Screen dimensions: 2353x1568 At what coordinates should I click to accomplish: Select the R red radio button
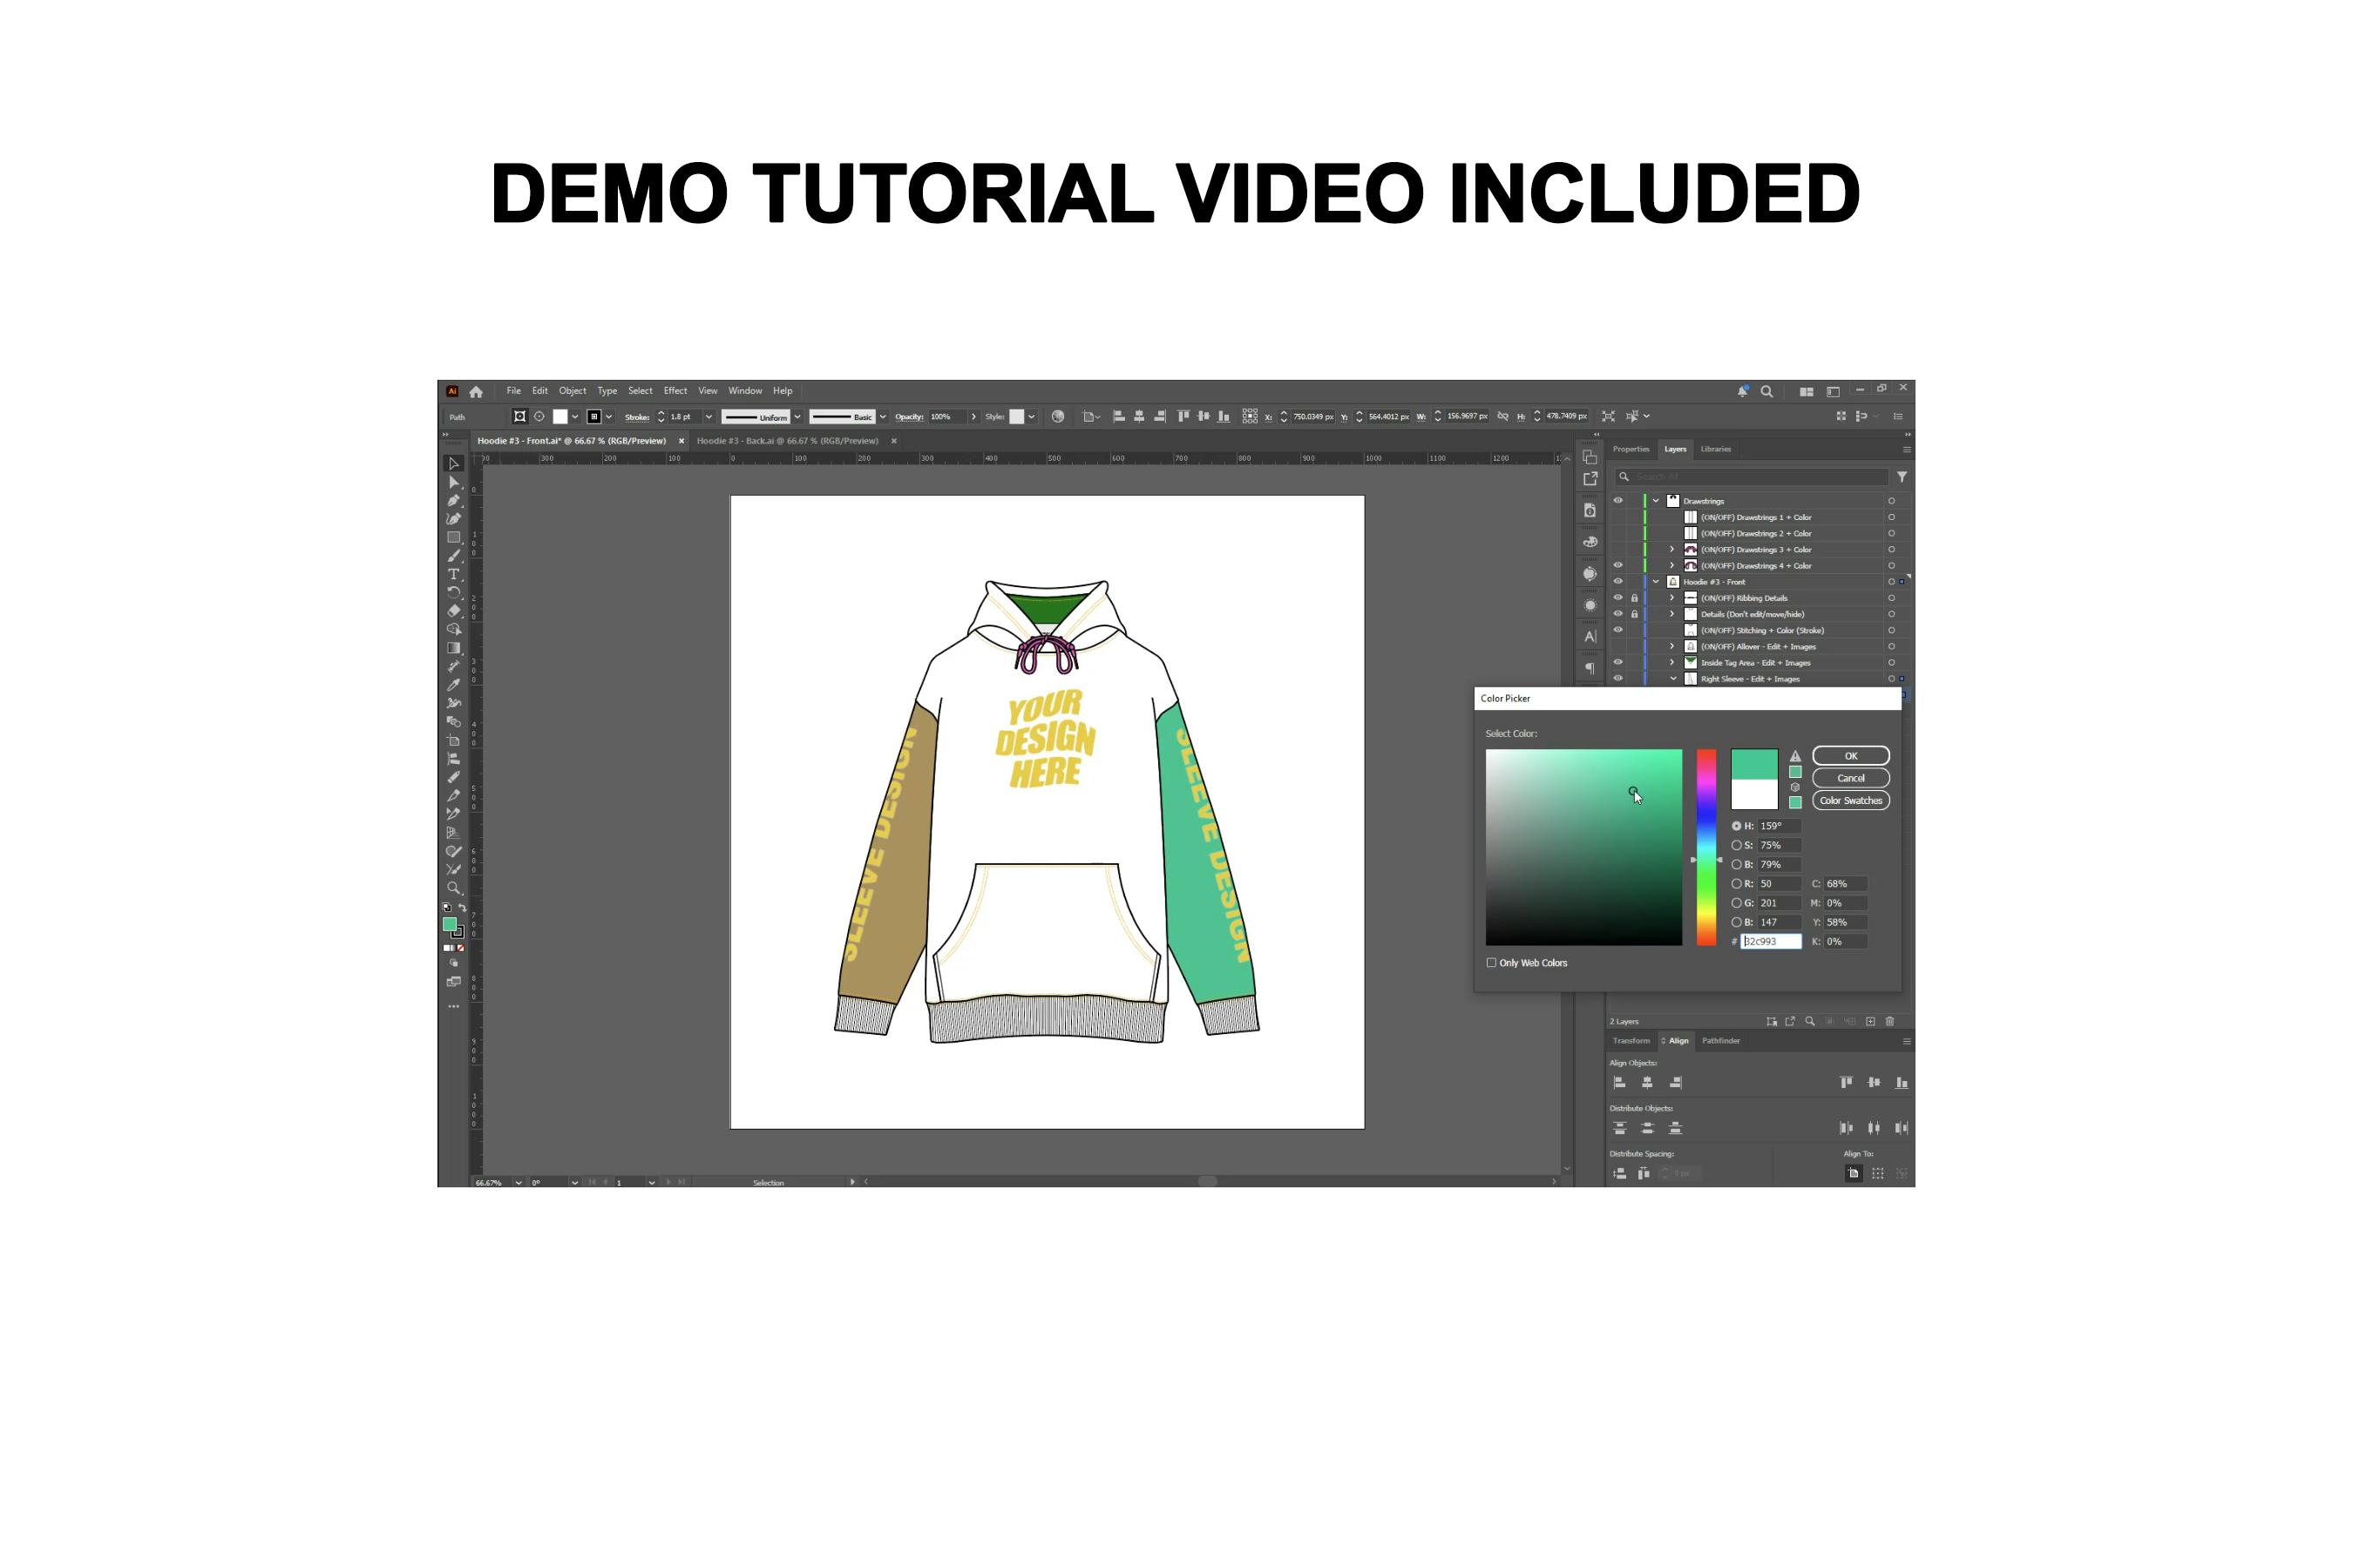click(1737, 884)
